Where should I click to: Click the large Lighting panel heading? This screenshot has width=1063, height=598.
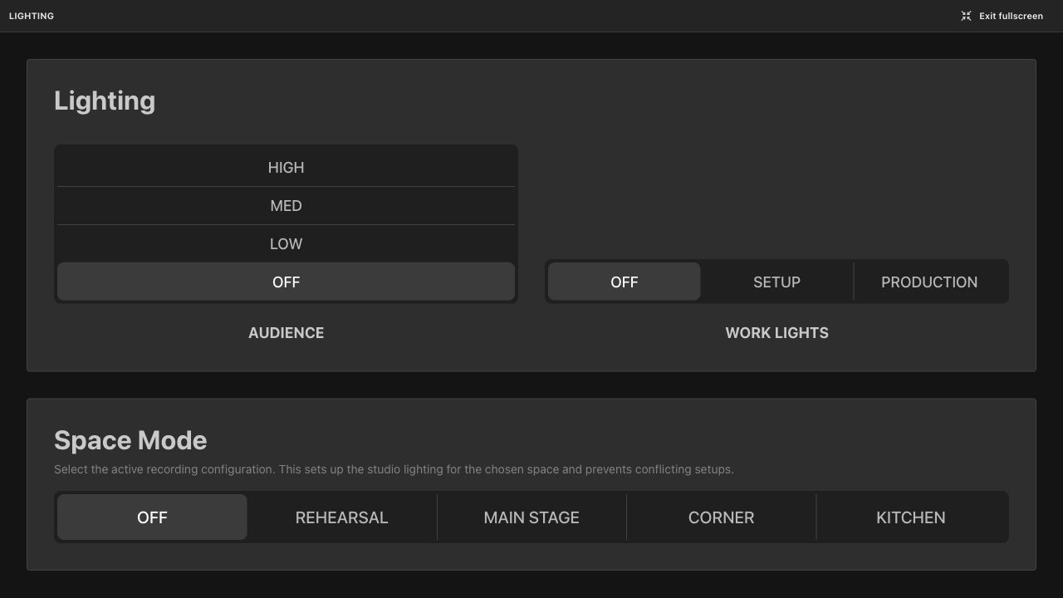[x=105, y=100]
